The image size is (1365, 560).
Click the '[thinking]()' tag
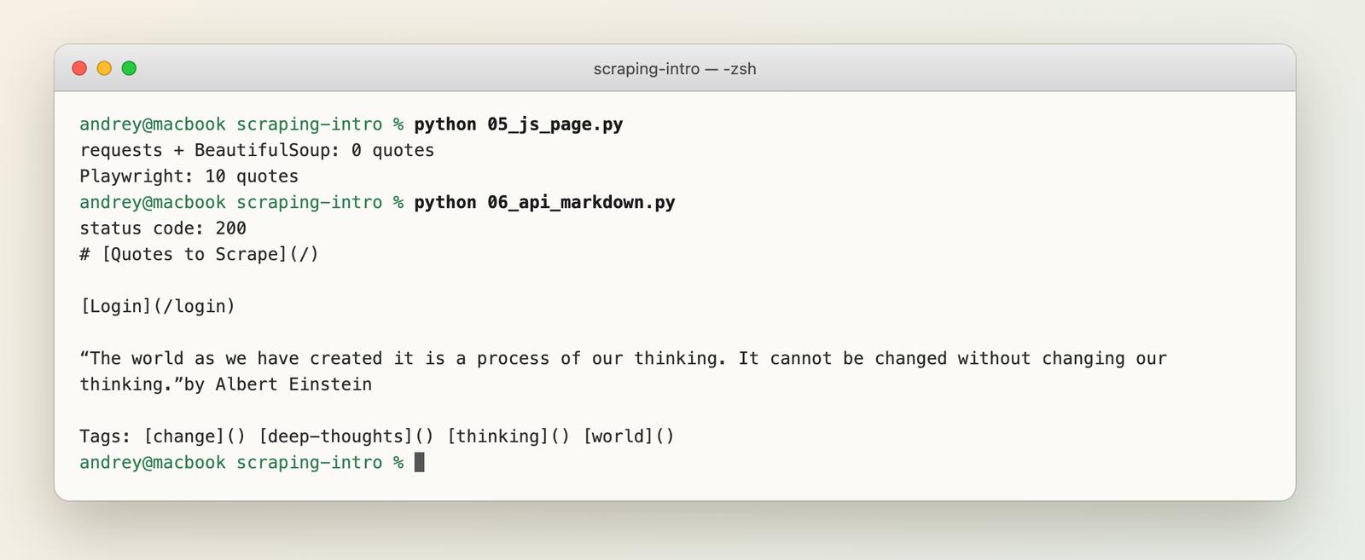(x=508, y=436)
